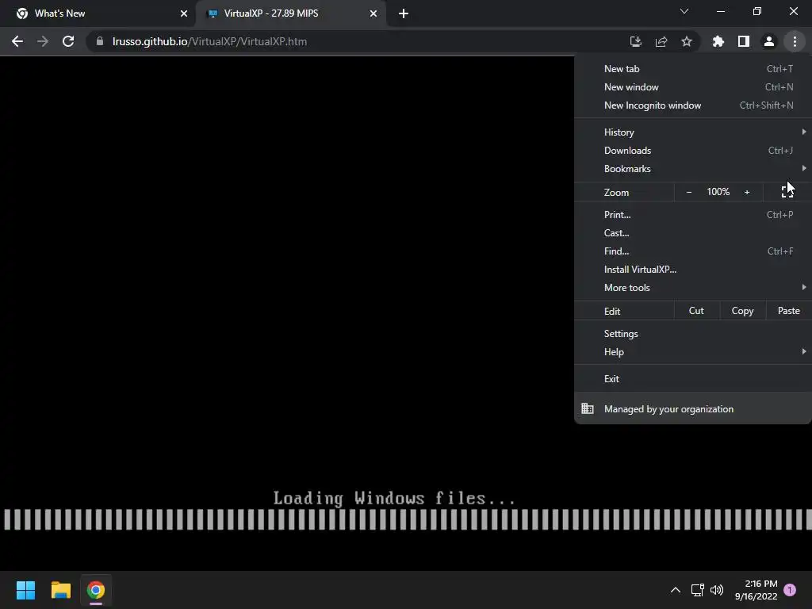Expand the History submenu
This screenshot has width=812, height=609.
pyautogui.click(x=693, y=132)
